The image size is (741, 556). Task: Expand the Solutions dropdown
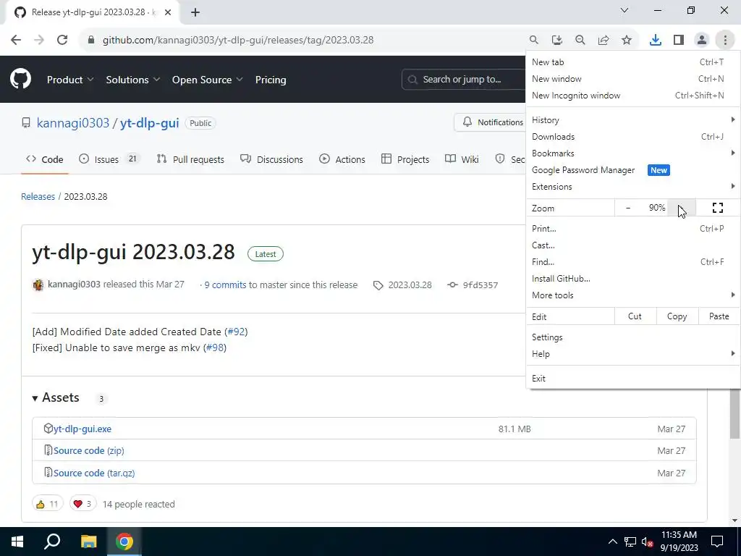(133, 80)
